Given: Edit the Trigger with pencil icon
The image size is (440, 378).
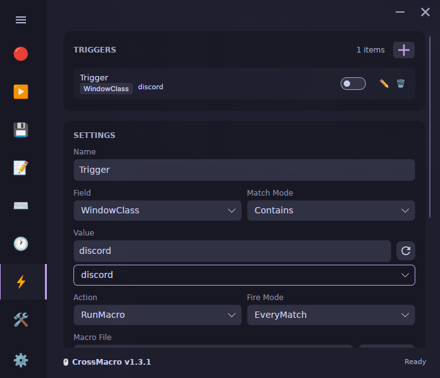Looking at the screenshot, I should point(384,84).
